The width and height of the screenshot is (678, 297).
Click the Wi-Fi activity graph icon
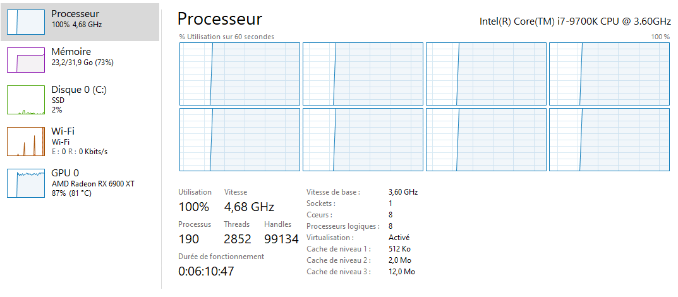coord(25,141)
